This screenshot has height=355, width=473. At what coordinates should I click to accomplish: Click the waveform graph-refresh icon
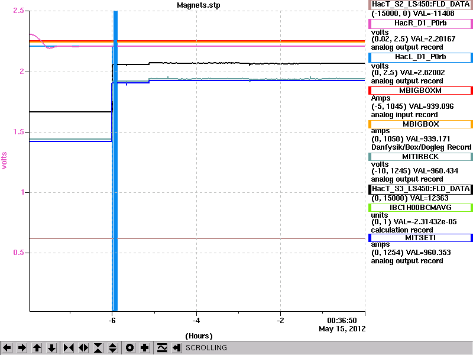point(162,348)
